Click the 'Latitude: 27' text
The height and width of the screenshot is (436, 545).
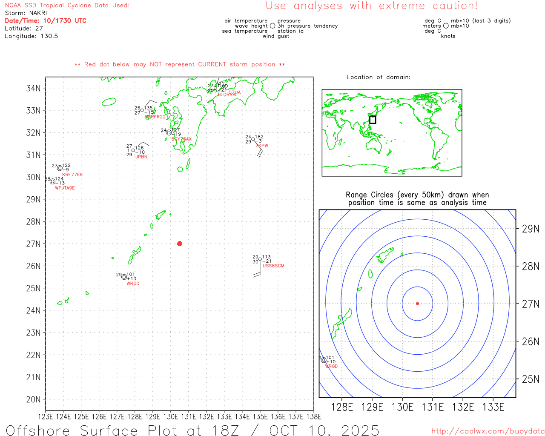tap(24, 28)
